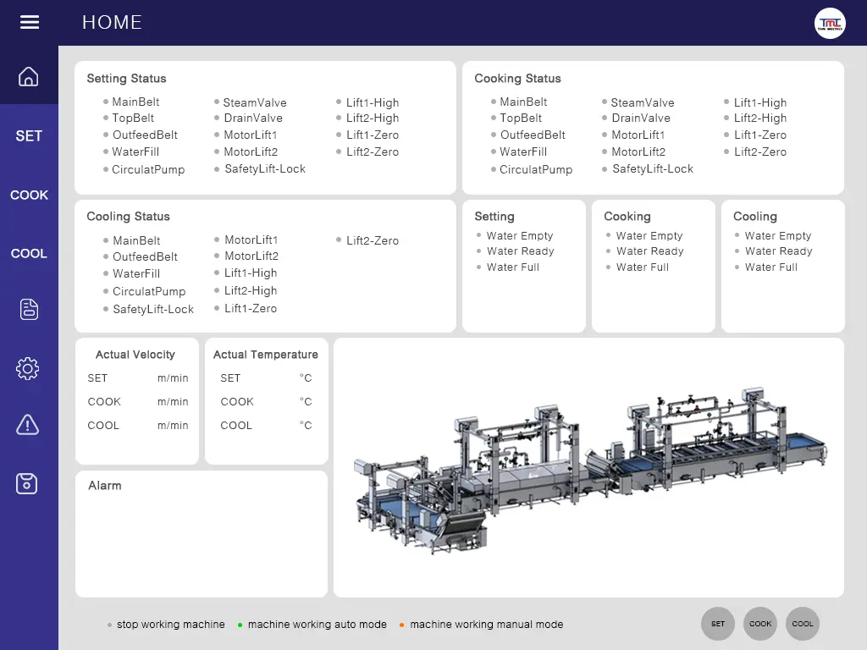The height and width of the screenshot is (650, 867).
Task: Click Water Ready indicator under Cooling
Action: tap(777, 251)
